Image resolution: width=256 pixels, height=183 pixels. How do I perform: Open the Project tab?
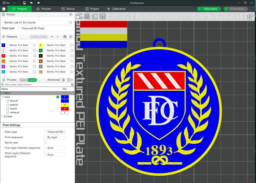coord(92,9)
